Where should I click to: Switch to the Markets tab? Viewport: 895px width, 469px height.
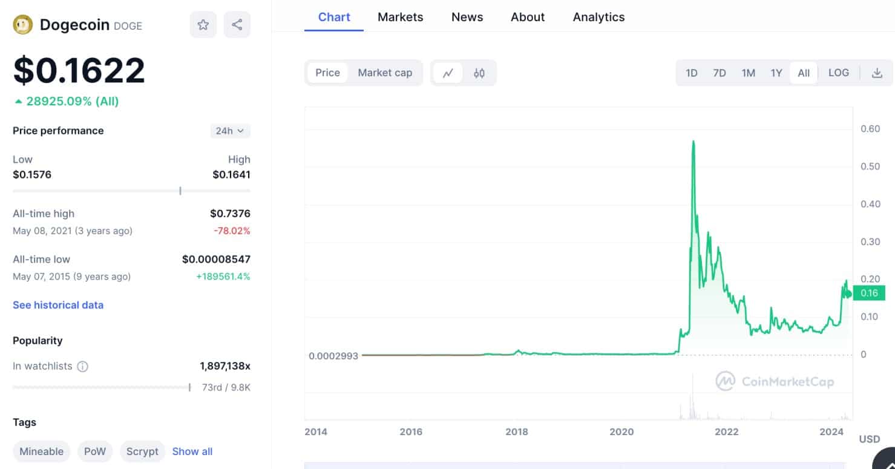(x=401, y=17)
